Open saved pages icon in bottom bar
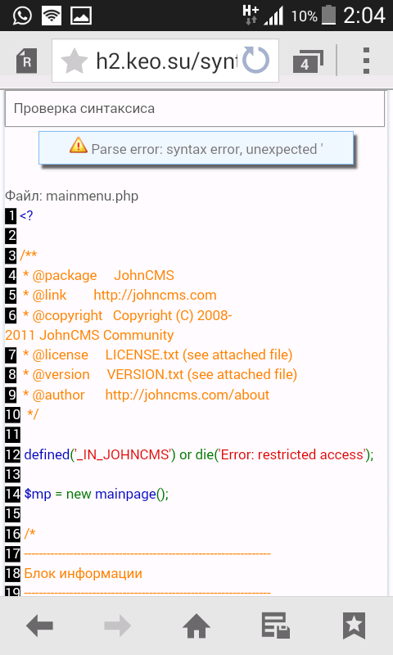Viewport: 393px width, 655px height. [275, 626]
